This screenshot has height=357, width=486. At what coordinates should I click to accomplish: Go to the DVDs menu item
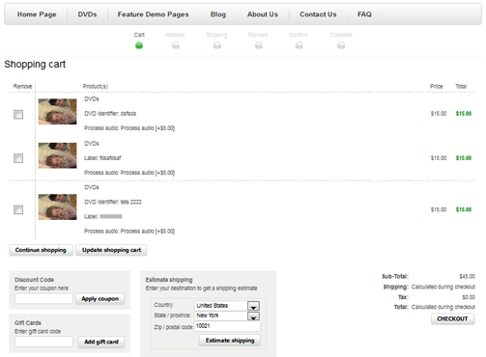point(87,14)
